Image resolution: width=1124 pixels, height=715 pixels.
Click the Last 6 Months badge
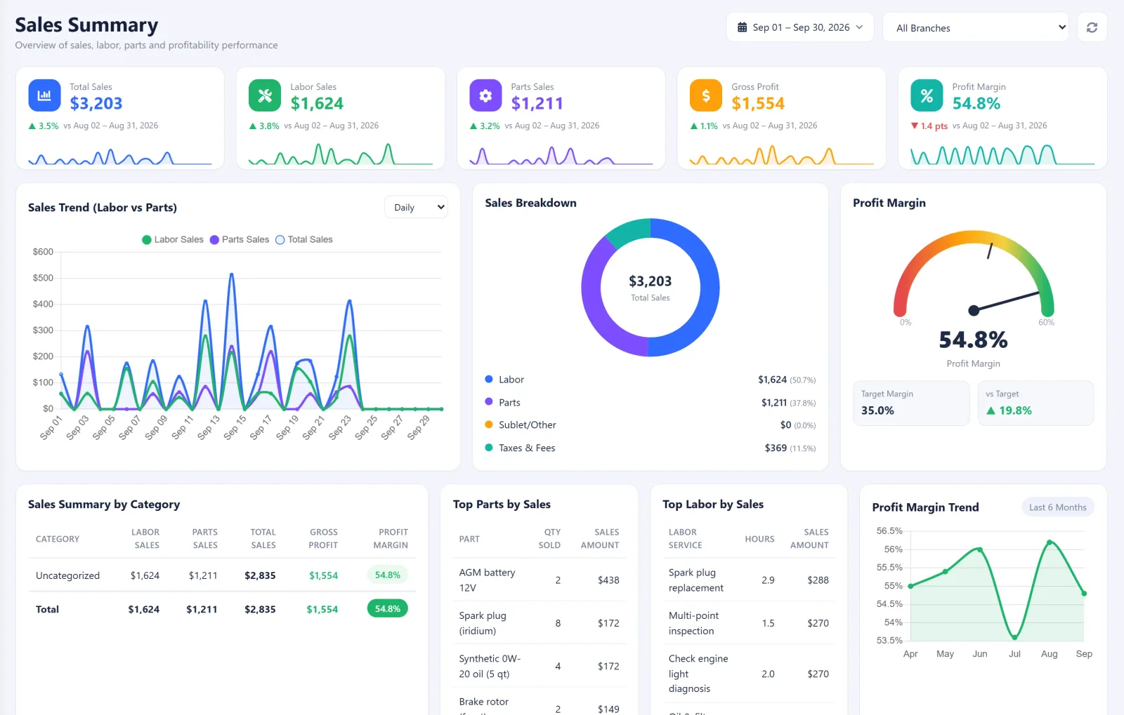(x=1057, y=507)
